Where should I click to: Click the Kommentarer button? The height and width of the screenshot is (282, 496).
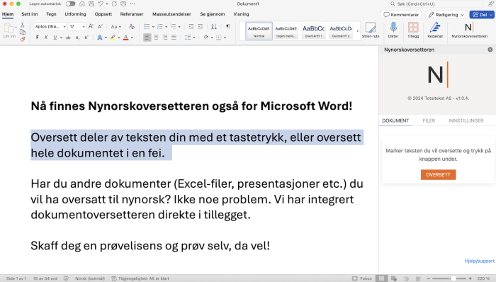402,15
